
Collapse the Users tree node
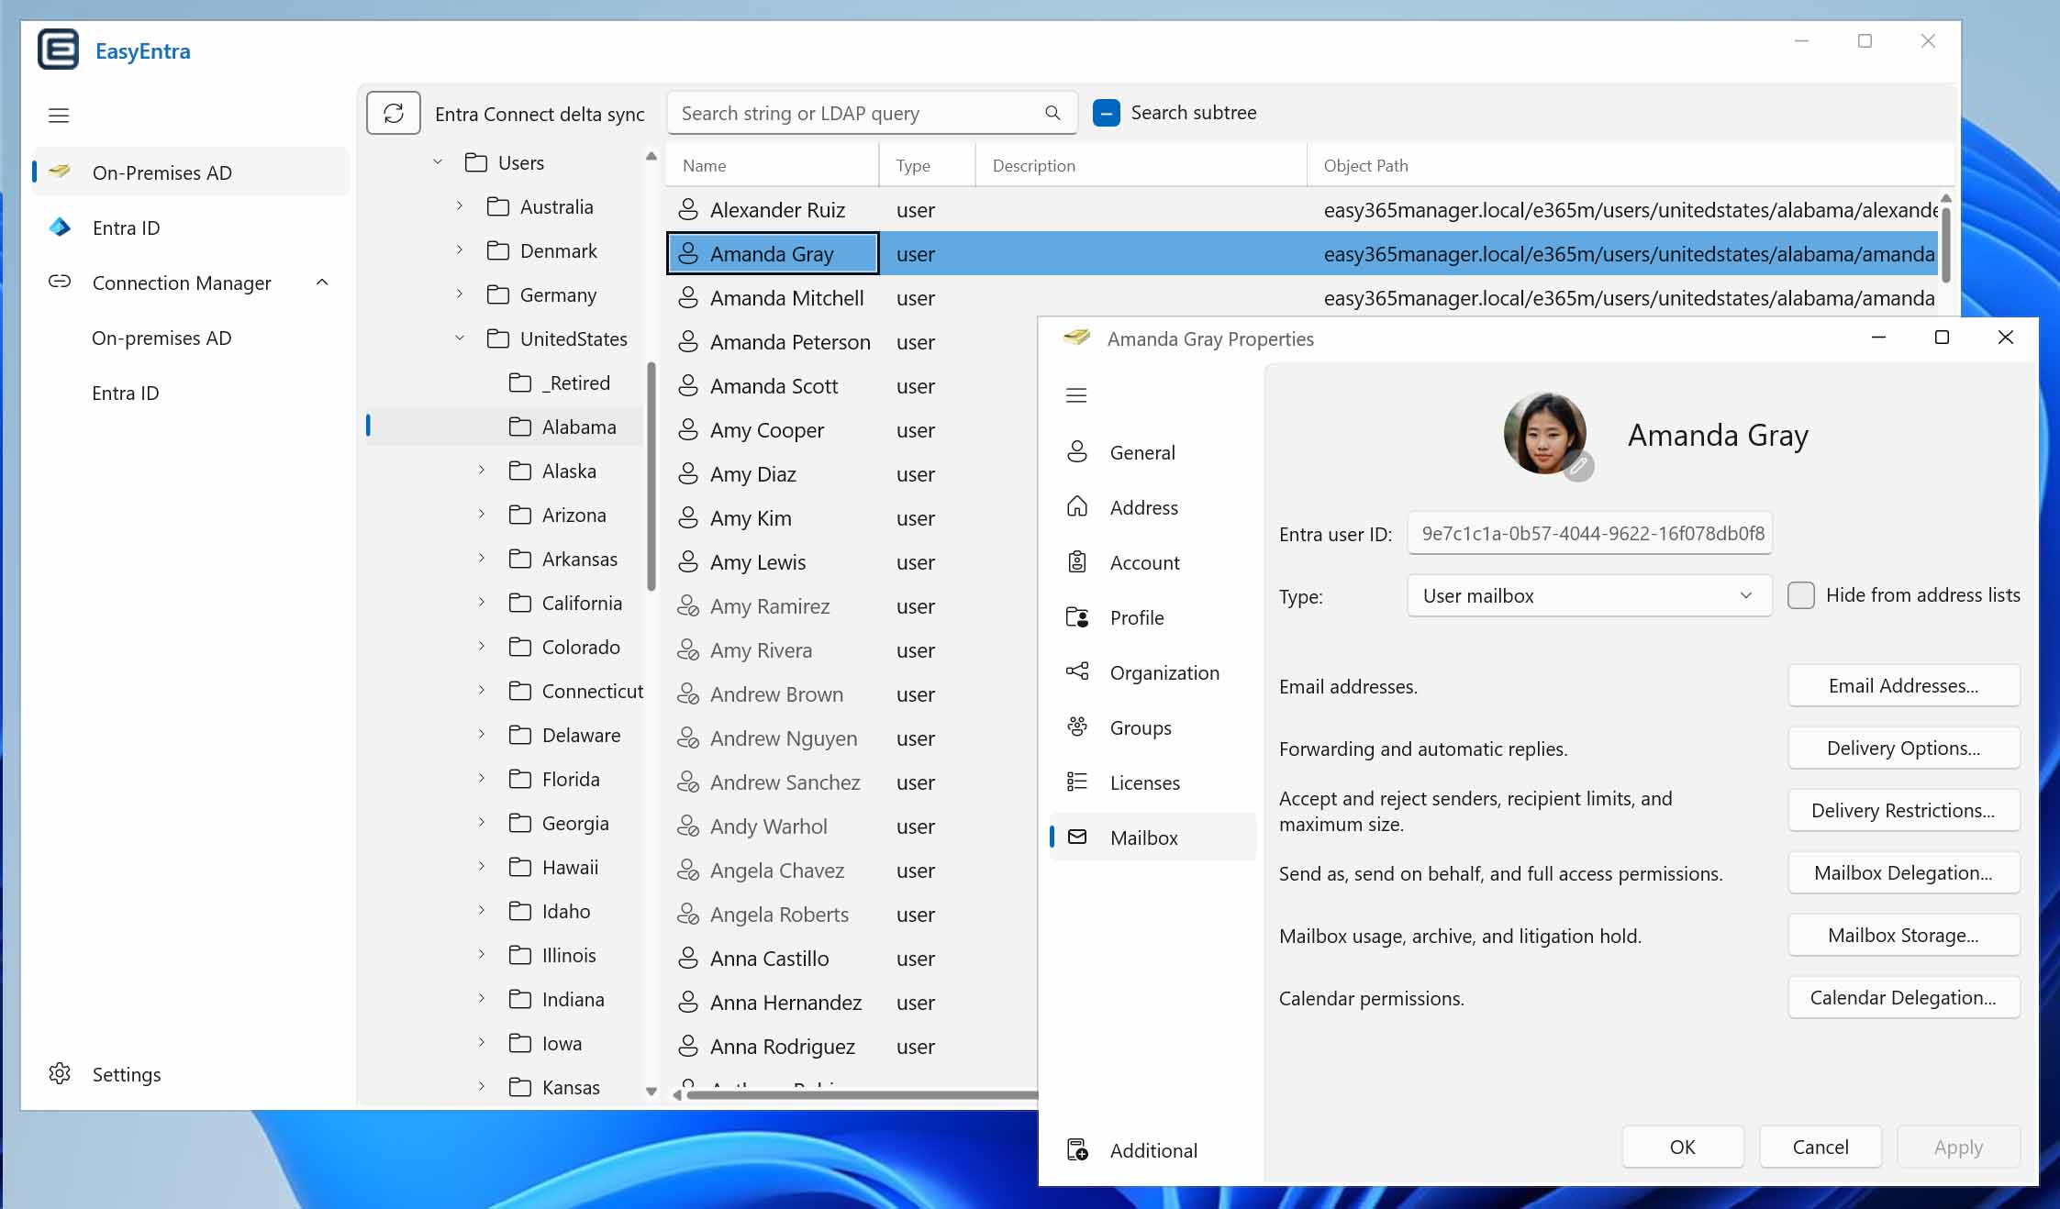pyautogui.click(x=438, y=162)
